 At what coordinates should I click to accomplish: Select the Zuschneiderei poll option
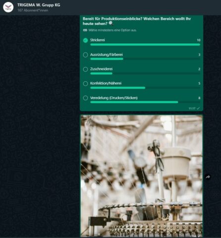(85, 69)
